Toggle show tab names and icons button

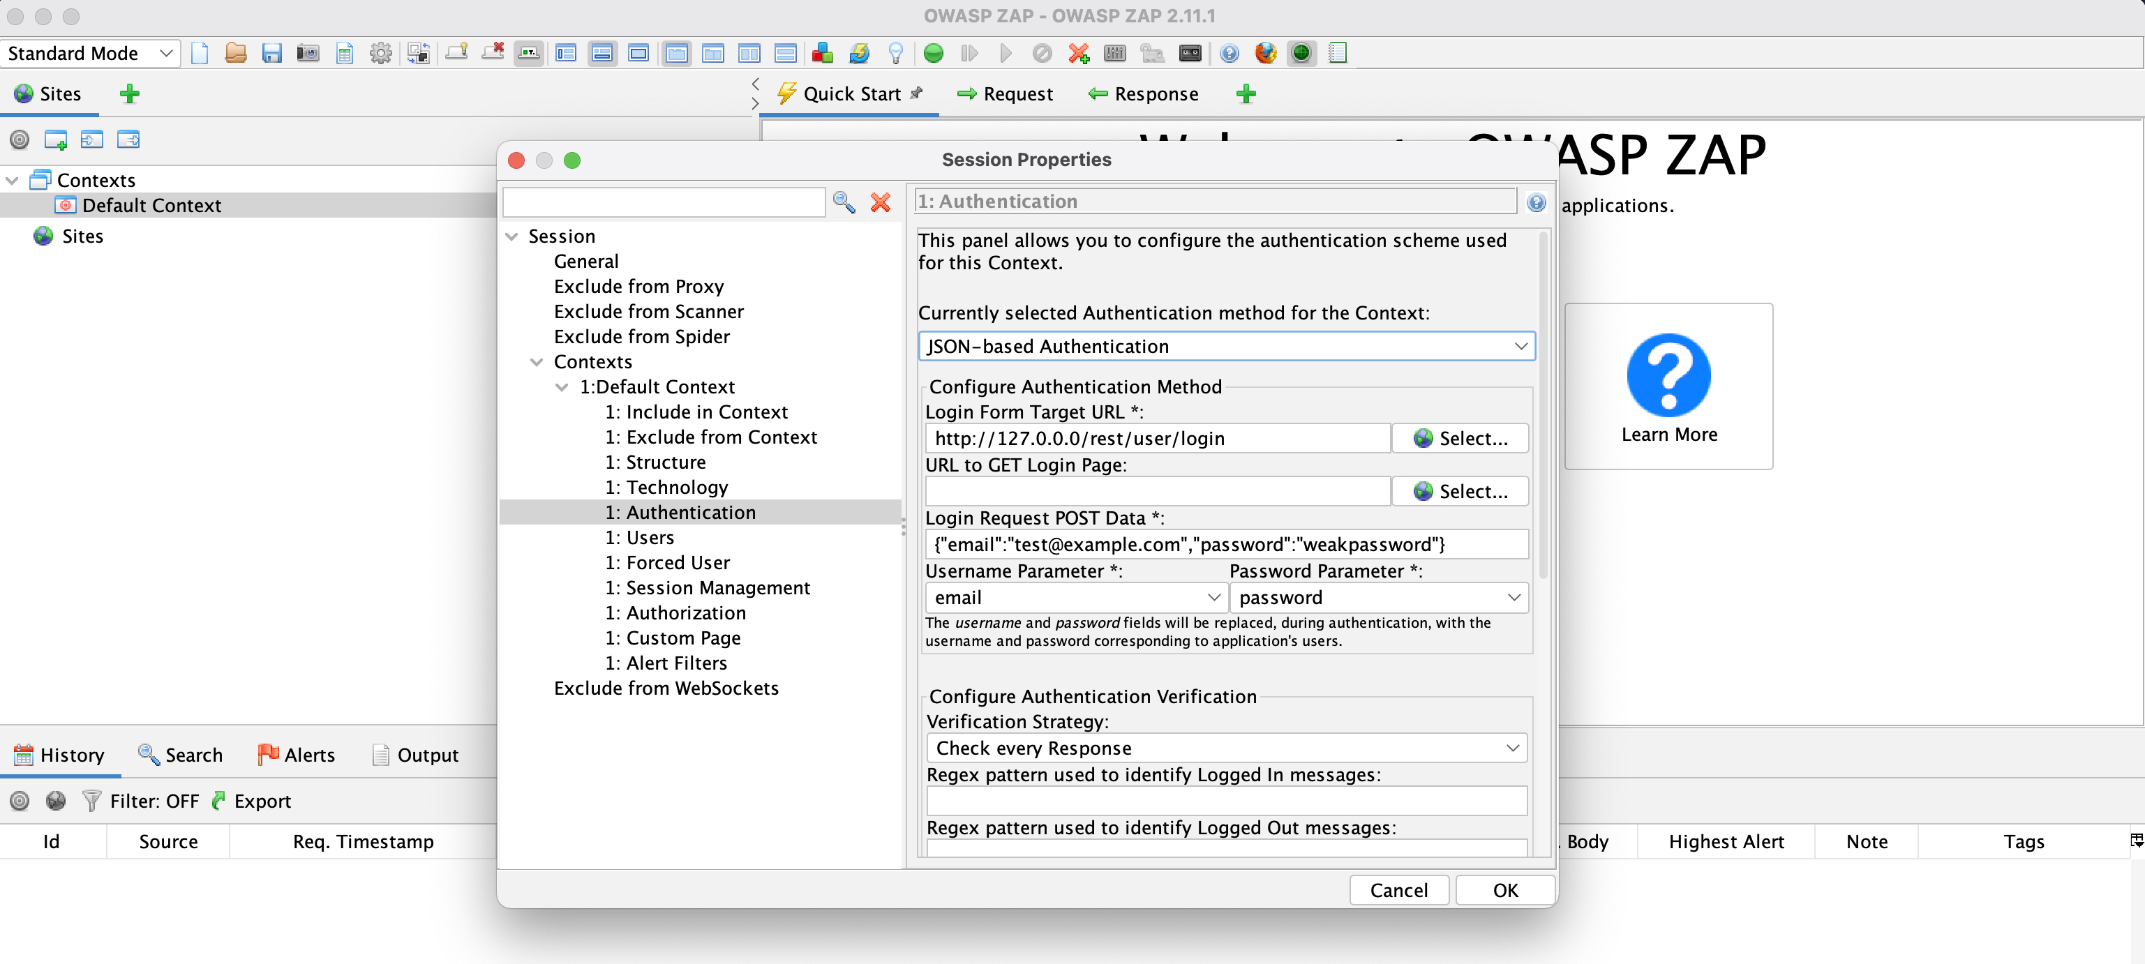click(529, 53)
